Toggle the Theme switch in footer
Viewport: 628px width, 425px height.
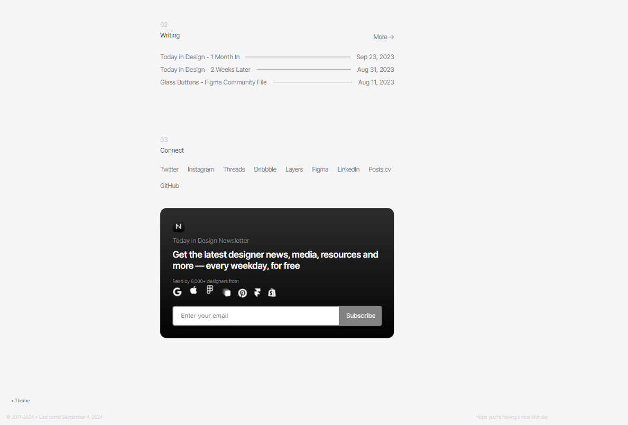point(21,401)
